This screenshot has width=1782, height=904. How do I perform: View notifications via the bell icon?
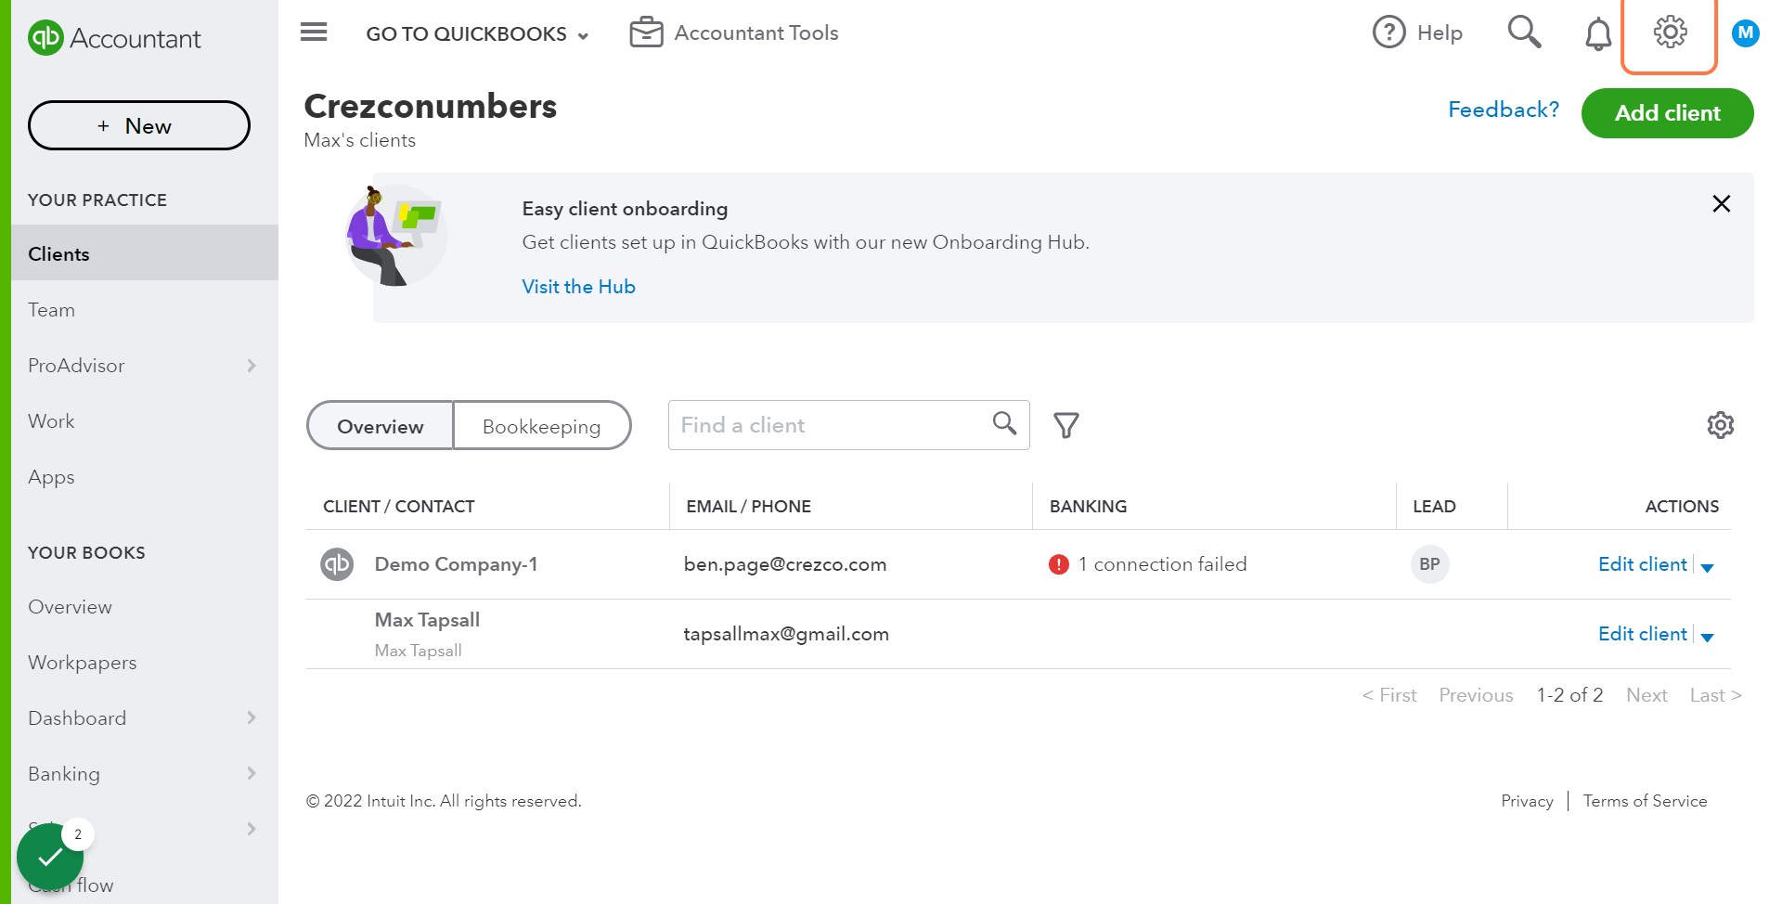1598,32
